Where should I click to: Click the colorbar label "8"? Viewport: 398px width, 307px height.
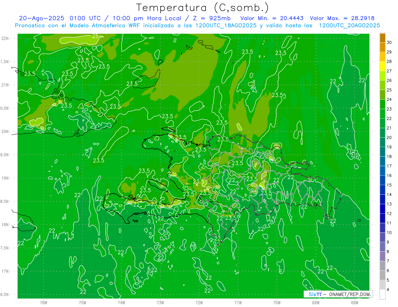(388, 252)
